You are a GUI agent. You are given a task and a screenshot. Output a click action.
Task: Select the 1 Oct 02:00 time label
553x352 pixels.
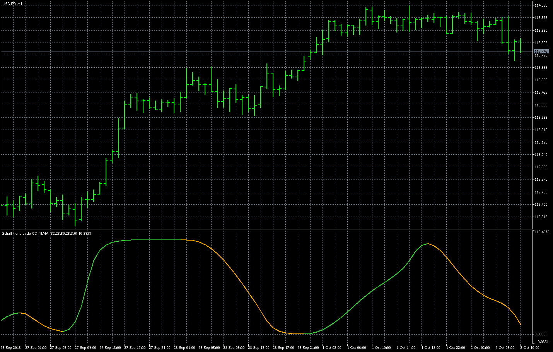tap(332, 348)
